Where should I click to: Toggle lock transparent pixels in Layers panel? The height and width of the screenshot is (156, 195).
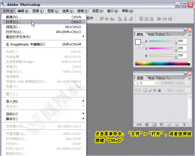(x=145, y=90)
